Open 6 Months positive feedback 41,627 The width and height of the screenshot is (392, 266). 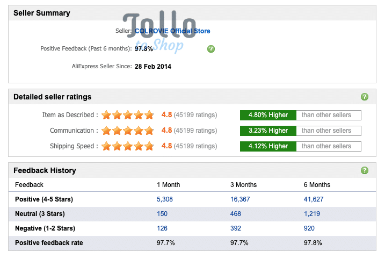tap(314, 199)
